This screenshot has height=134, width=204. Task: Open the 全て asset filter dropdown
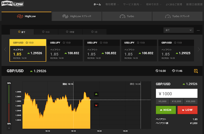point(178,30)
